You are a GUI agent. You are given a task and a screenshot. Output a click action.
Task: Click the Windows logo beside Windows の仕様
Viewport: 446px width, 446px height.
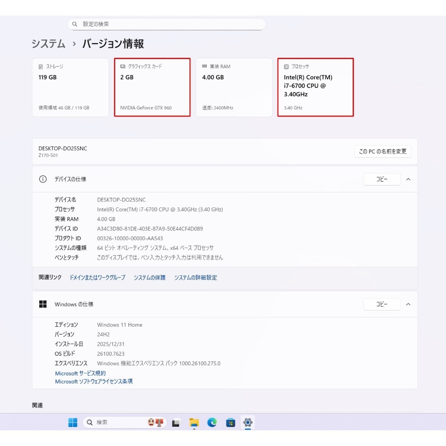[43, 304]
